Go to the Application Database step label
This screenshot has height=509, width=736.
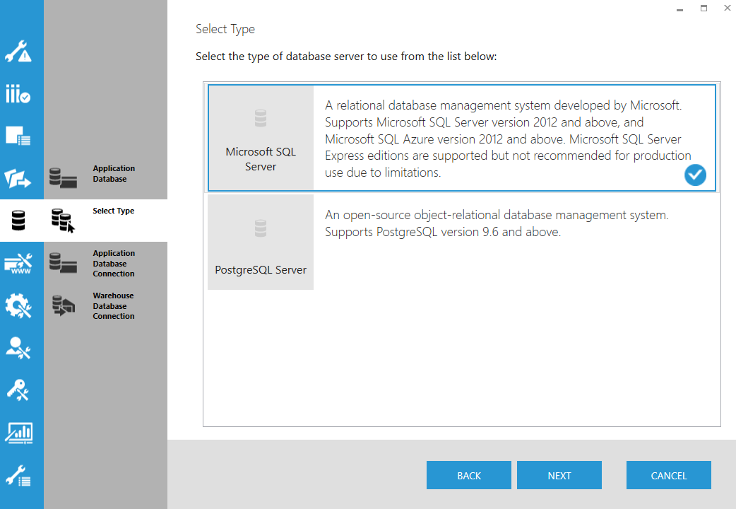114,173
